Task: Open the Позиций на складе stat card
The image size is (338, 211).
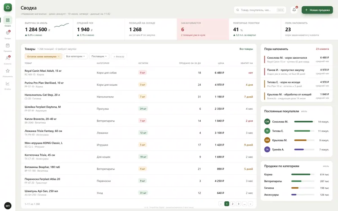Action: (151, 29)
